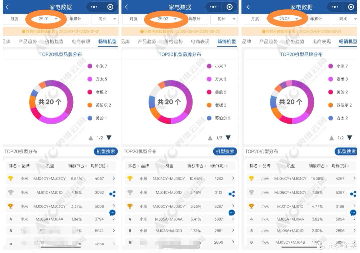
Task: Toggle the 美的 1 legend item
Action: coord(97,118)
